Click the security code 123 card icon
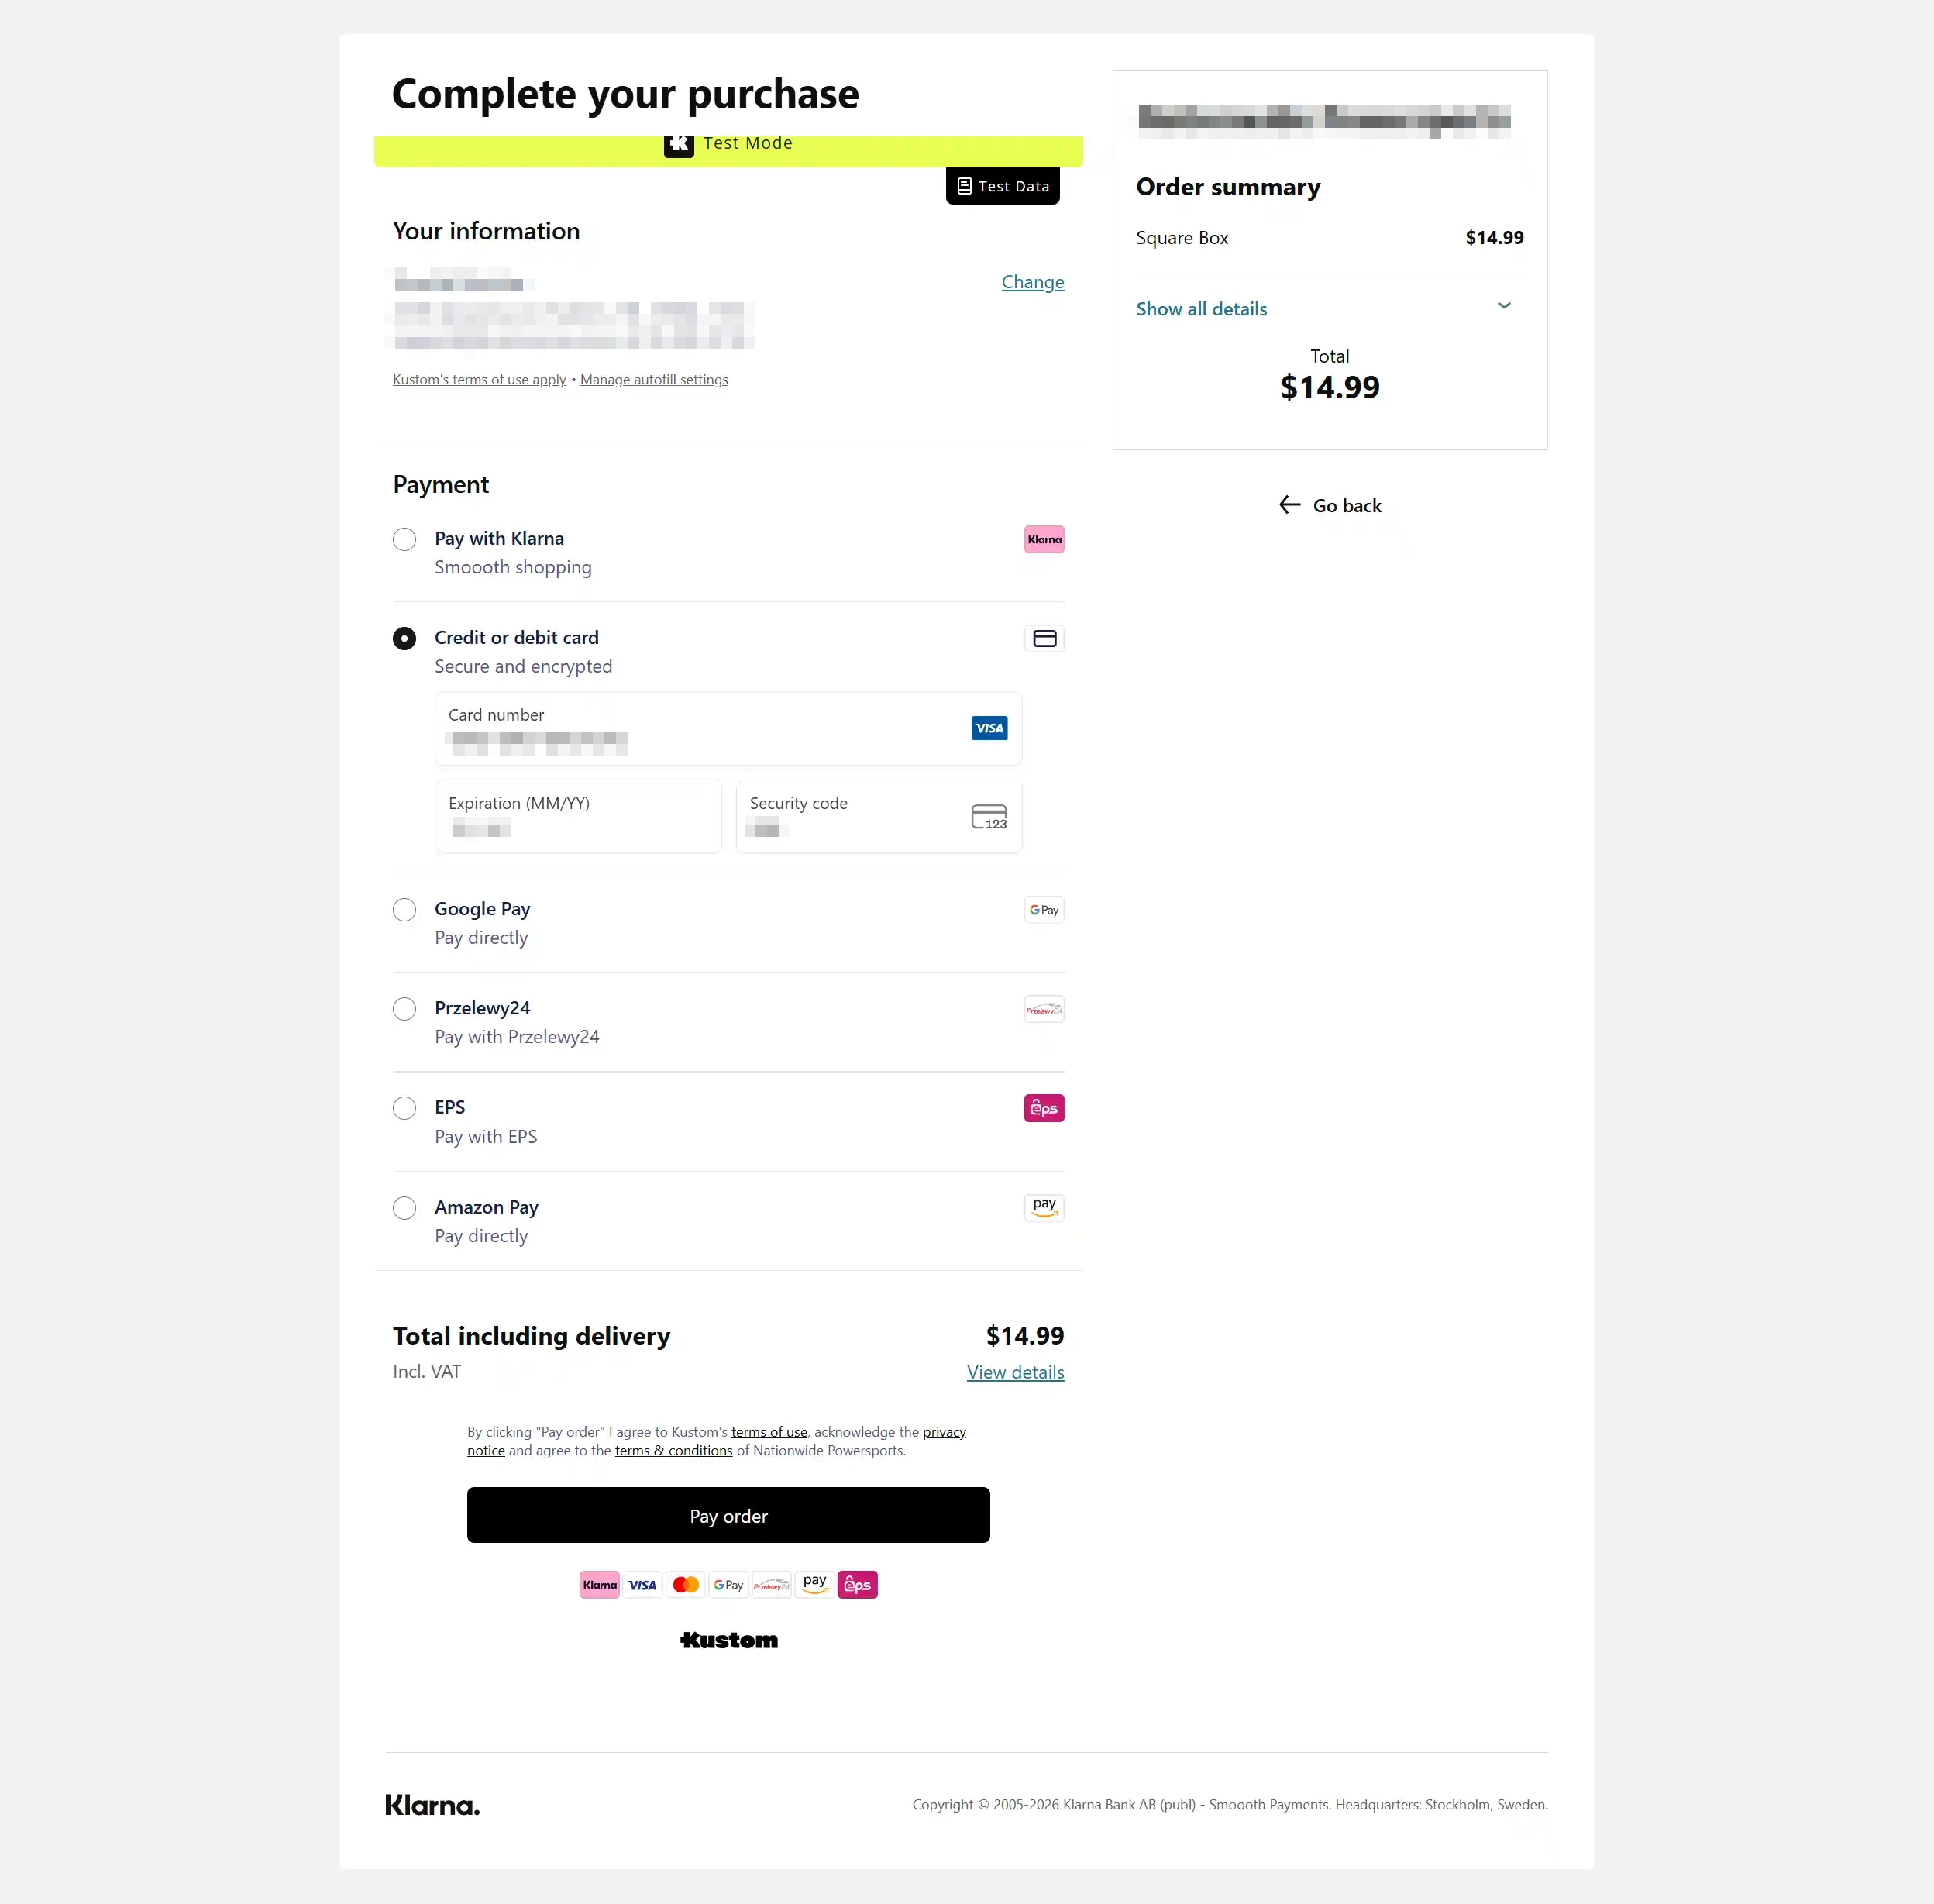 [989, 817]
